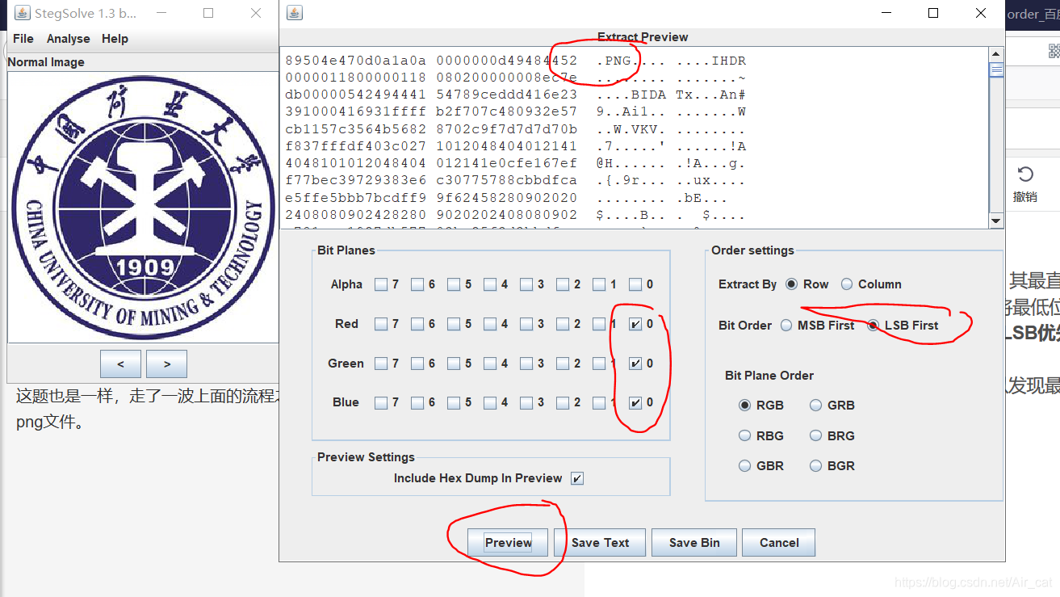Open the File menu in StegSolve
The height and width of the screenshot is (597, 1060).
coord(23,39)
